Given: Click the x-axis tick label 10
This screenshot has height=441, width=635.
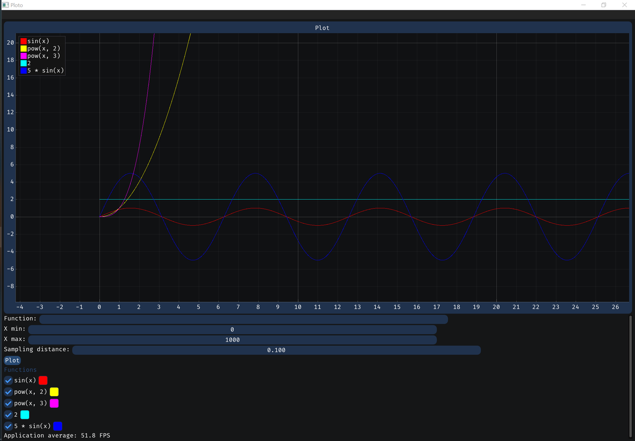Looking at the screenshot, I should [x=298, y=307].
